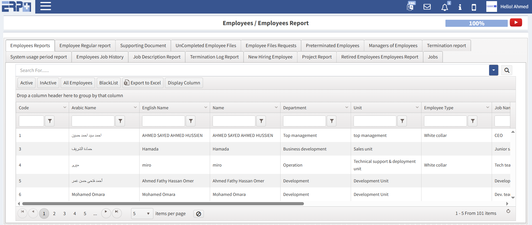Image resolution: width=532 pixels, height=225 pixels.
Task: Click filter icon for Department column
Action: (x=332, y=121)
